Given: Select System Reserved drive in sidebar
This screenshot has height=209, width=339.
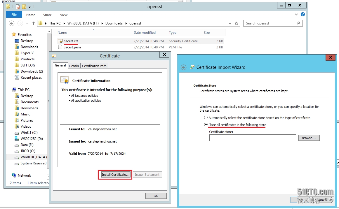Looking at the screenshot, I should coord(33,163).
